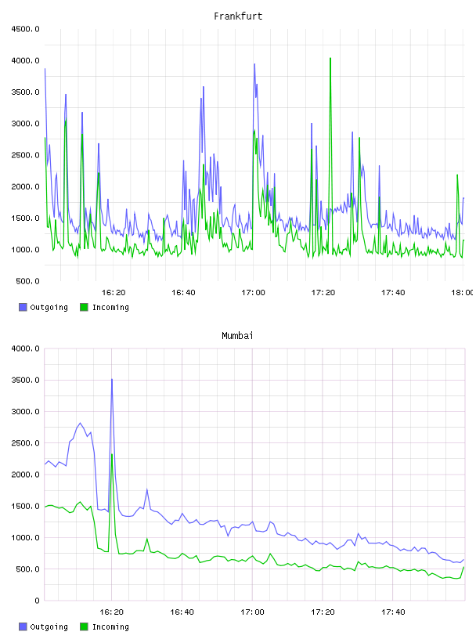Click the 3000.0 y-axis label in Mumbai chart
The width and height of the screenshot is (476, 639).
(x=25, y=412)
